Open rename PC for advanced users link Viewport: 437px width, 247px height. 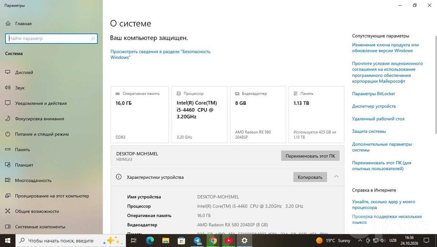coord(382,166)
